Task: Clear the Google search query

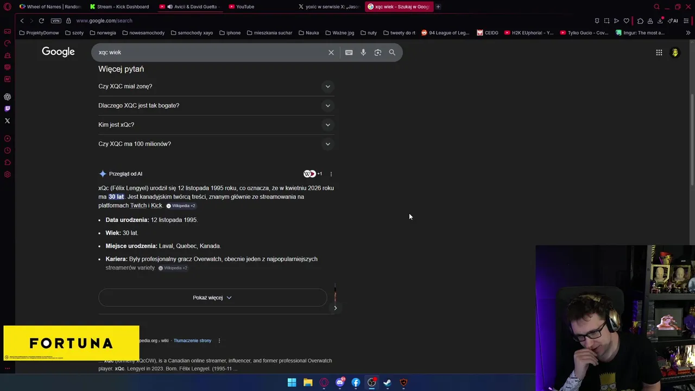Action: [331, 53]
